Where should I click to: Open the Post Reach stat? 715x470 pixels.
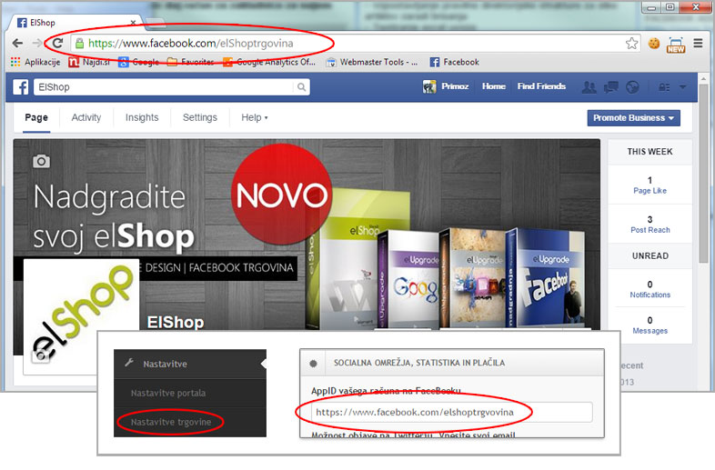click(650, 225)
